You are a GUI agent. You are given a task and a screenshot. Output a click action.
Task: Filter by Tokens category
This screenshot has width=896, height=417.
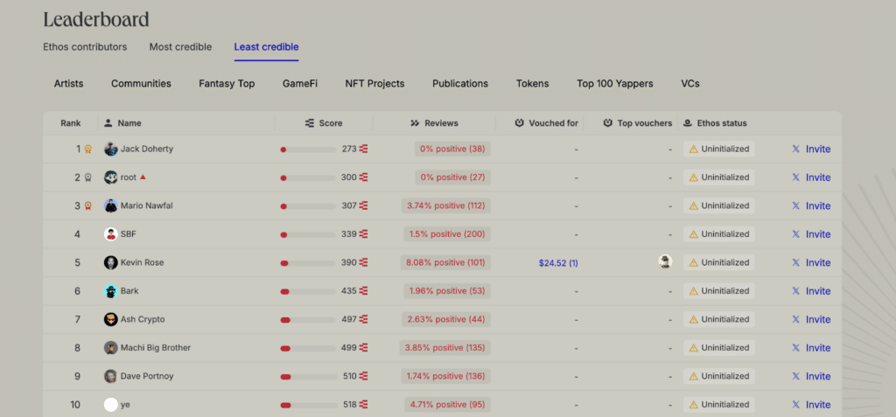click(533, 83)
